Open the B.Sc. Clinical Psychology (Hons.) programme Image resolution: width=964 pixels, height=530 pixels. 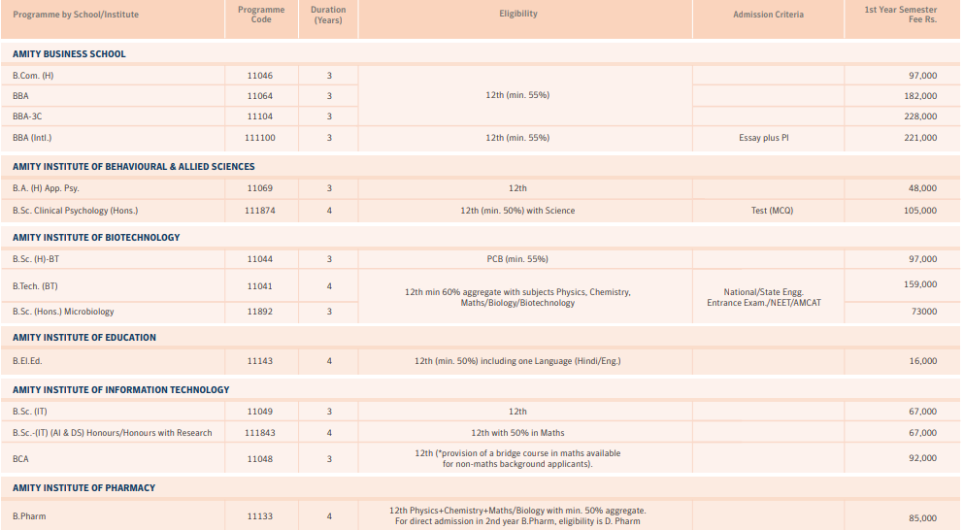76,211
